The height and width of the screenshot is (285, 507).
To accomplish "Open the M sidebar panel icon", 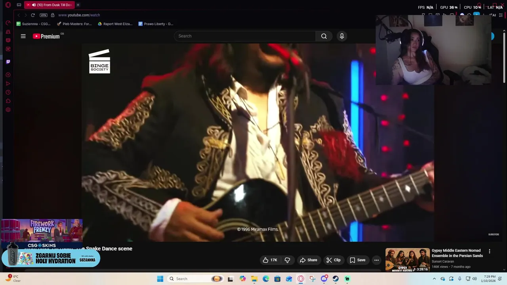I will [x=8, y=49].
